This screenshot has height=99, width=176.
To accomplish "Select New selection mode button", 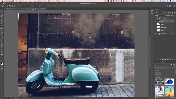I will tap(7, 6).
